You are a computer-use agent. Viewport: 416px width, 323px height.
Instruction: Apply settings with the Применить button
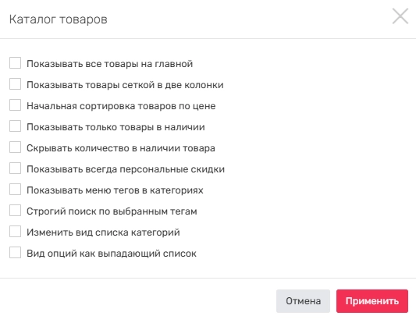point(372,301)
